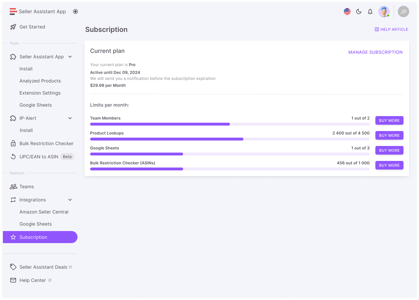Click the UPC/EAN to ASIN refresh icon
Image resolution: width=419 pixels, height=300 pixels.
13,157
